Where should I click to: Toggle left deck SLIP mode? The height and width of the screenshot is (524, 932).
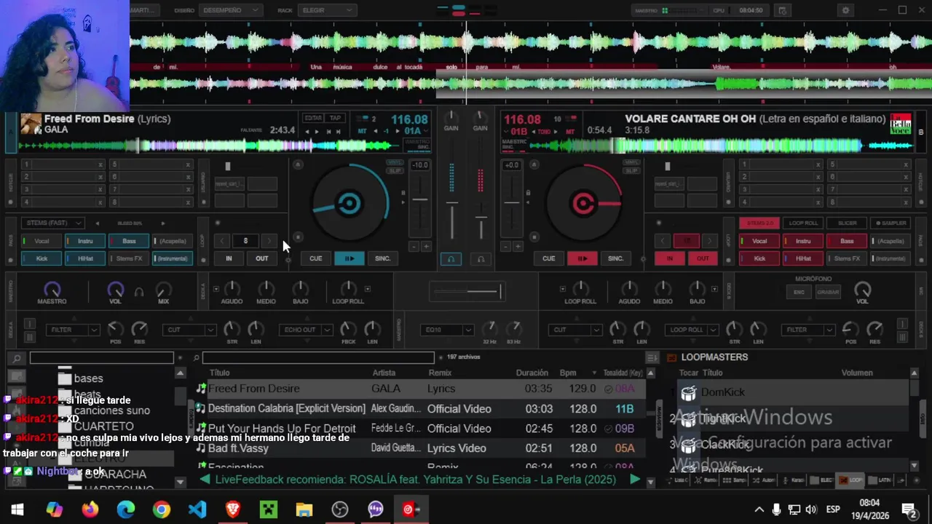pos(395,171)
